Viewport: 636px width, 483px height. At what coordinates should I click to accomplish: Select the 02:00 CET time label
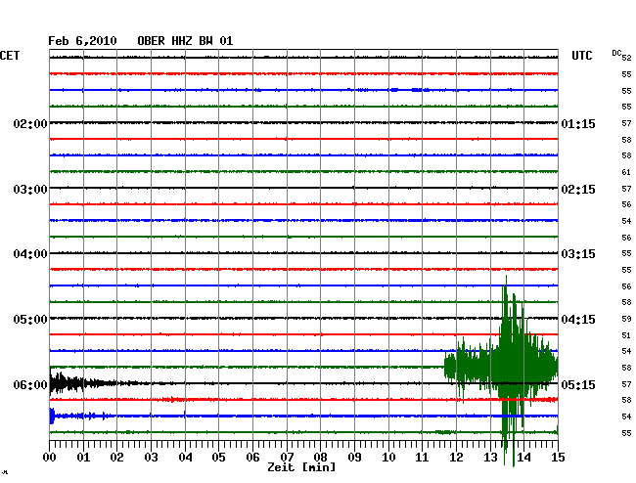tap(30, 123)
